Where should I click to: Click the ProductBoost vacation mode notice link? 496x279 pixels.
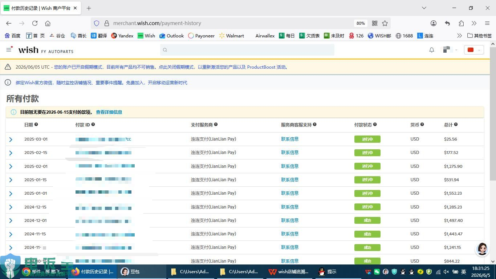tap(171, 67)
